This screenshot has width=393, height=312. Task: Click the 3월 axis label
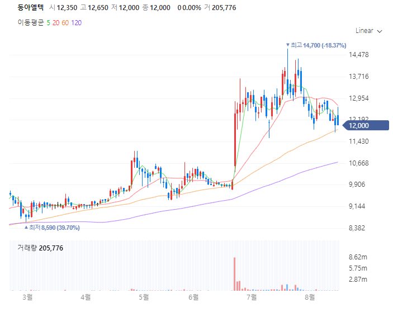(27, 297)
